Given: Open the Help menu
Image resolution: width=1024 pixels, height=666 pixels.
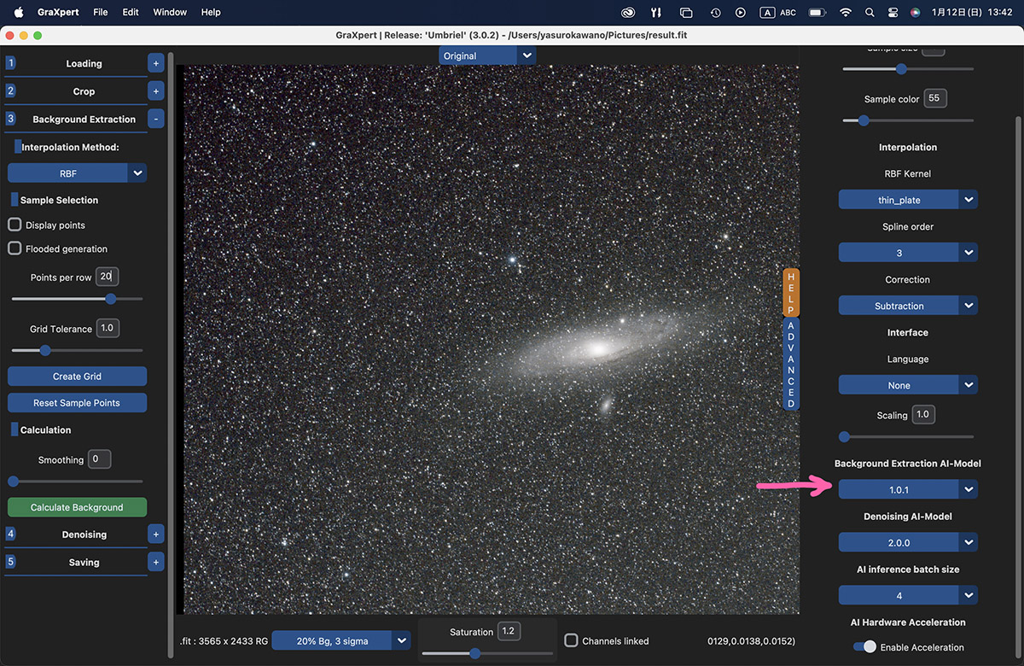Looking at the screenshot, I should (211, 12).
